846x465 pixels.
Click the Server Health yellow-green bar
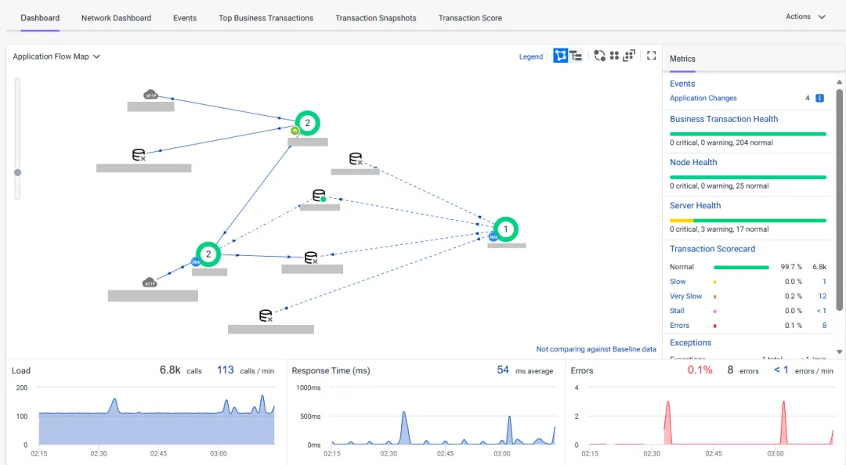(x=748, y=220)
